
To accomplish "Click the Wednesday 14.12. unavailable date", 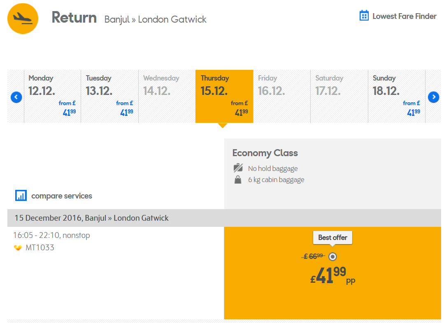I will tap(167, 96).
